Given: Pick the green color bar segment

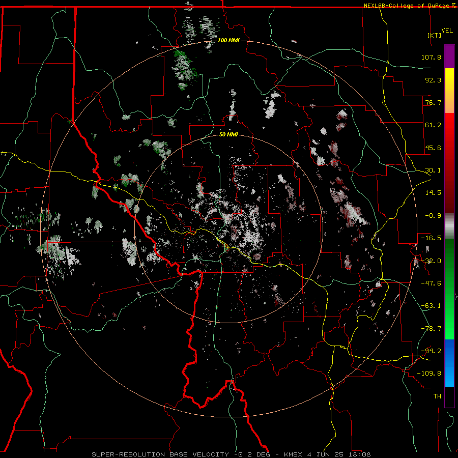Looking at the screenshot, I should [449, 289].
